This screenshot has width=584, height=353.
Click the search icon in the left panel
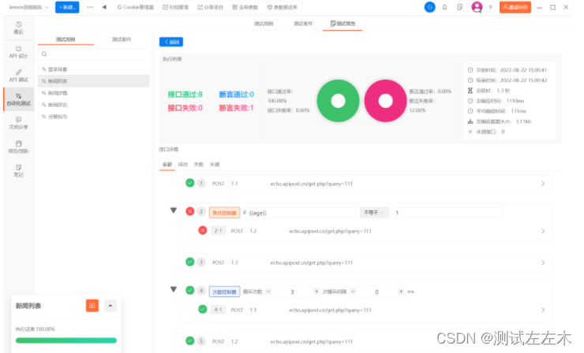click(x=44, y=54)
